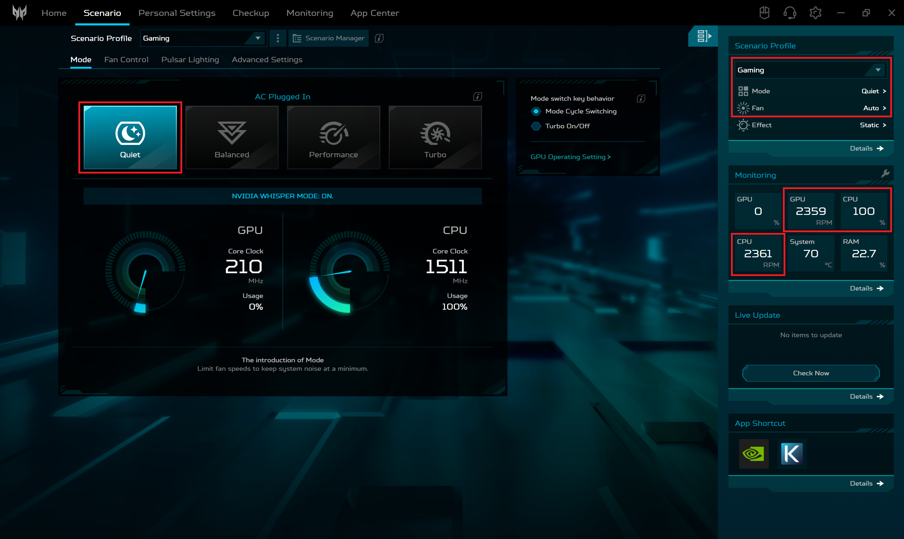Select Turbo On/Off key behavior
This screenshot has height=539, width=904.
tap(536, 126)
